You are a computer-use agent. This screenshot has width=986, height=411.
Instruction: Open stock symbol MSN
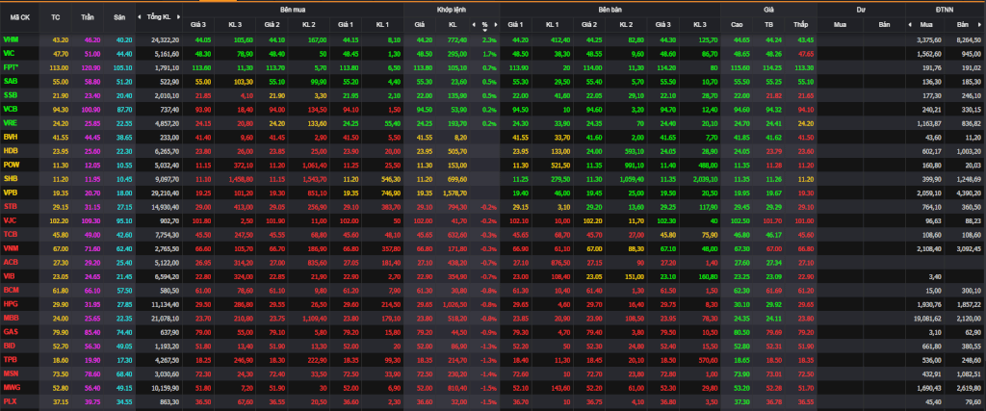(11, 372)
